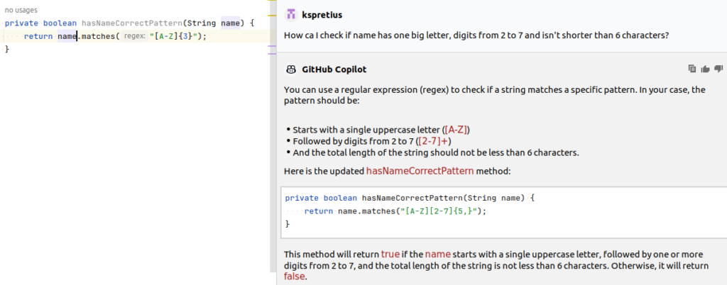The width and height of the screenshot is (727, 285).
Task: Click the GitHub Copilot name label
Action: pyautogui.click(x=334, y=69)
